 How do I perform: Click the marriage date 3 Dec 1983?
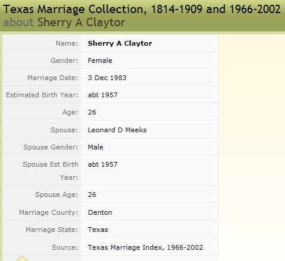point(107,78)
